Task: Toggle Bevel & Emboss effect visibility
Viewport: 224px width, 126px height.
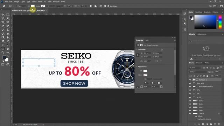Action: pyautogui.click(x=198, y=119)
